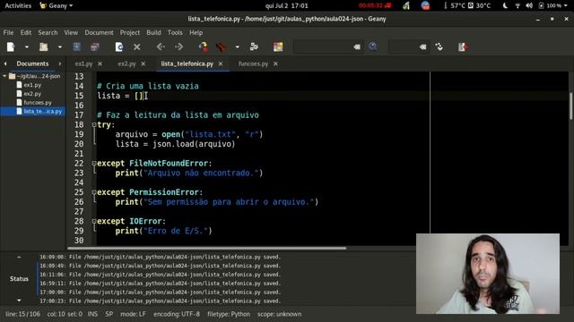Open the Project menu
This screenshot has width=574, height=322.
pyautogui.click(x=130, y=32)
